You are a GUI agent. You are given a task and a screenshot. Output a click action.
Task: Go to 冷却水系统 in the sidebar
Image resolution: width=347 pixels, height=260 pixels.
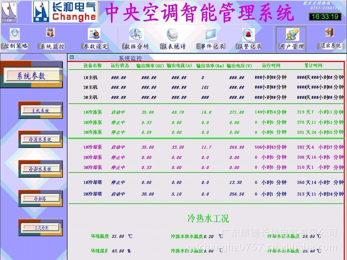click(41, 169)
